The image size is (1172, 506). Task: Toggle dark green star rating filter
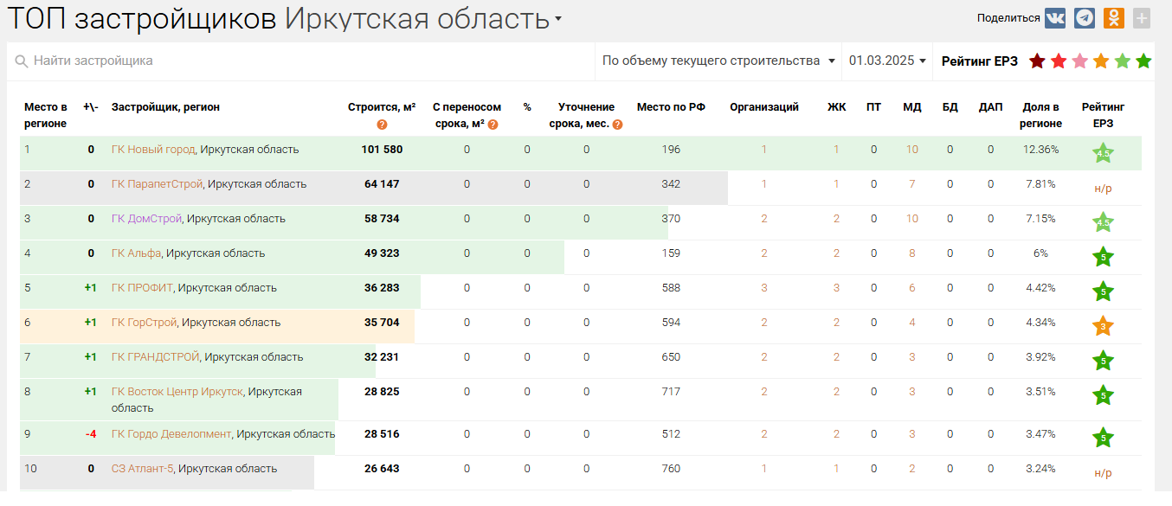tap(1143, 61)
